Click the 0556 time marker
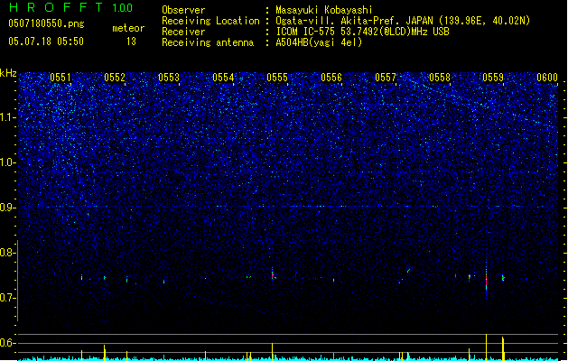Image resolution: width=568 pixels, height=361 pixels. pos(331,78)
